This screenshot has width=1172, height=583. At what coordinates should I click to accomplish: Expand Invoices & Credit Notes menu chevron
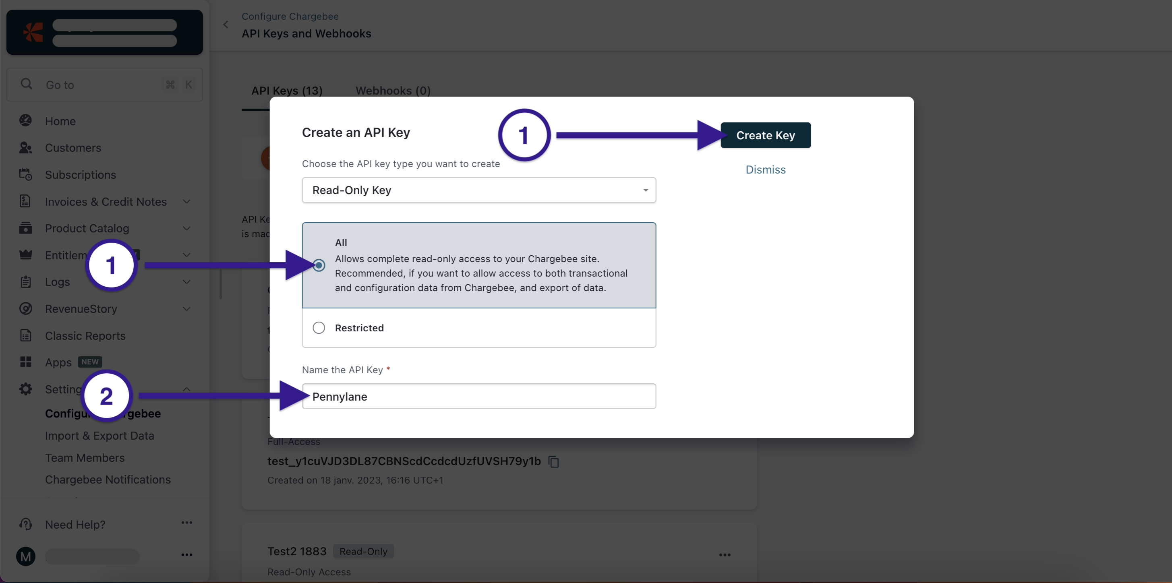point(186,201)
